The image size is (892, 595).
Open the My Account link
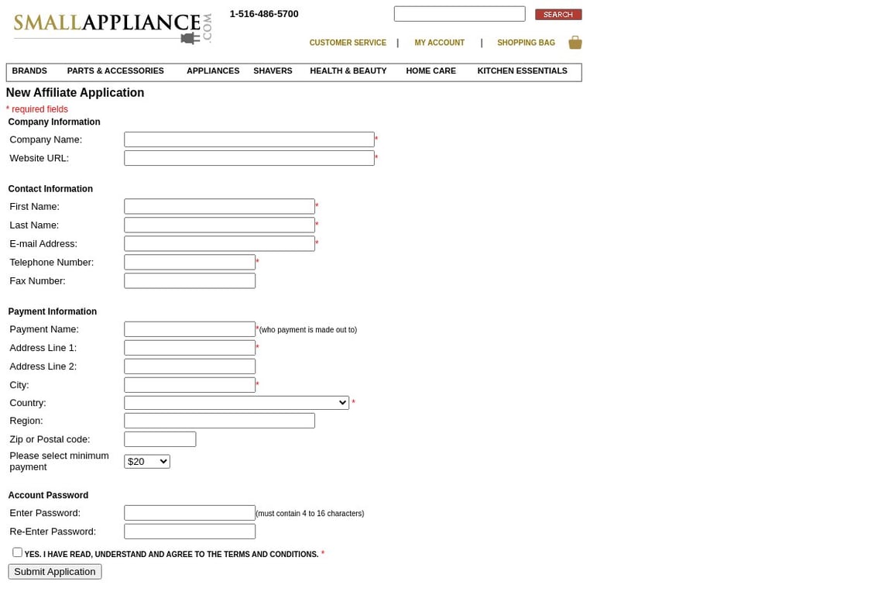[x=439, y=43]
